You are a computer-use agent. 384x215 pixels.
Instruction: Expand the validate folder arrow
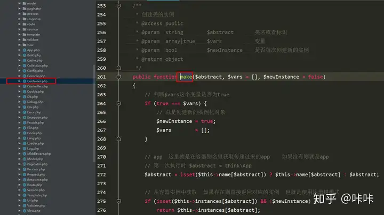(19, 39)
